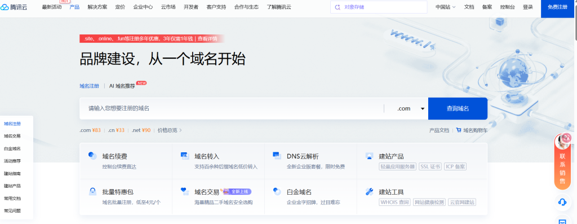Click the 域名交易 card icon

tap(185, 191)
